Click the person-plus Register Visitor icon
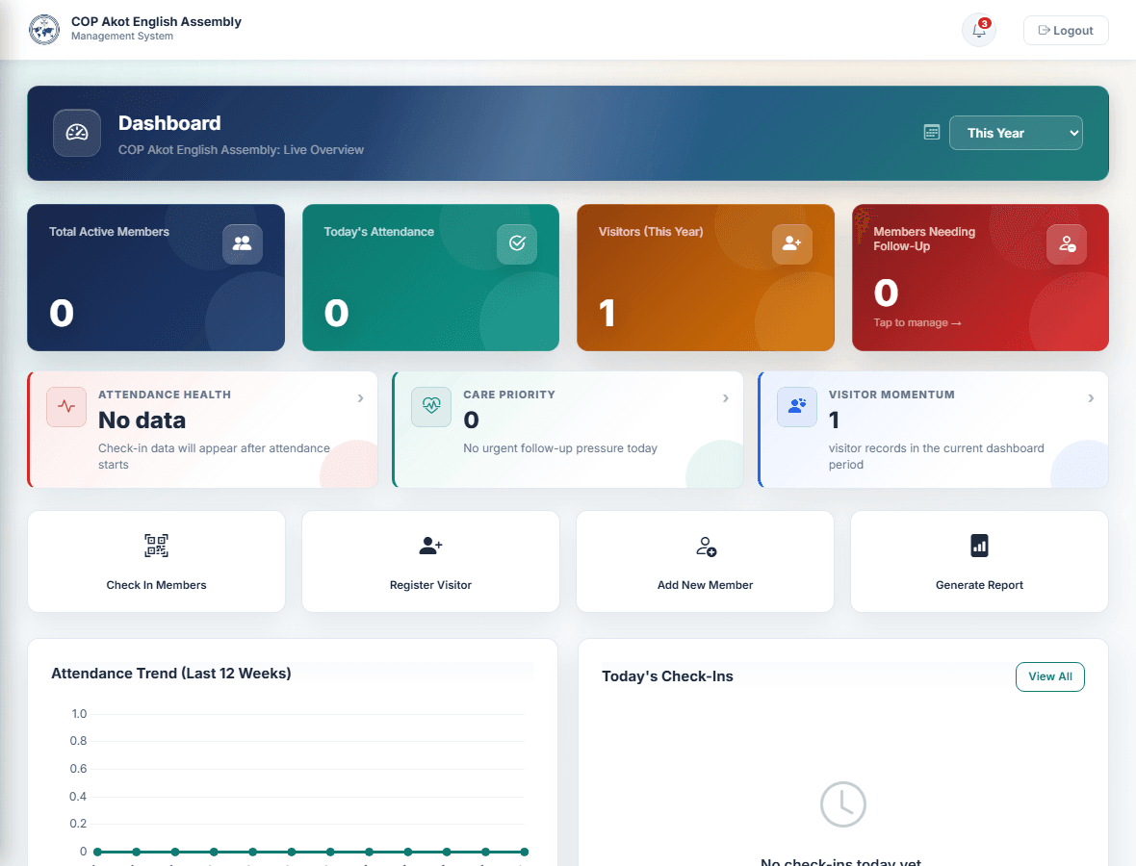Screen dimensions: 1136x866 pyautogui.click(x=430, y=546)
